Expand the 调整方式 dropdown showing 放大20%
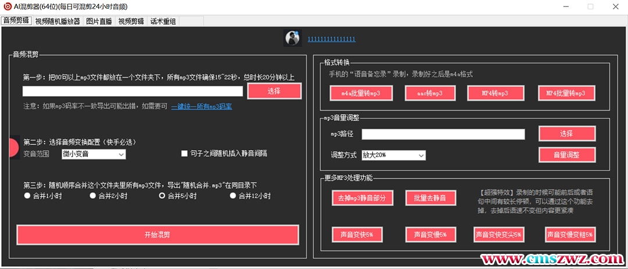This screenshot has width=628, height=269. point(393,155)
